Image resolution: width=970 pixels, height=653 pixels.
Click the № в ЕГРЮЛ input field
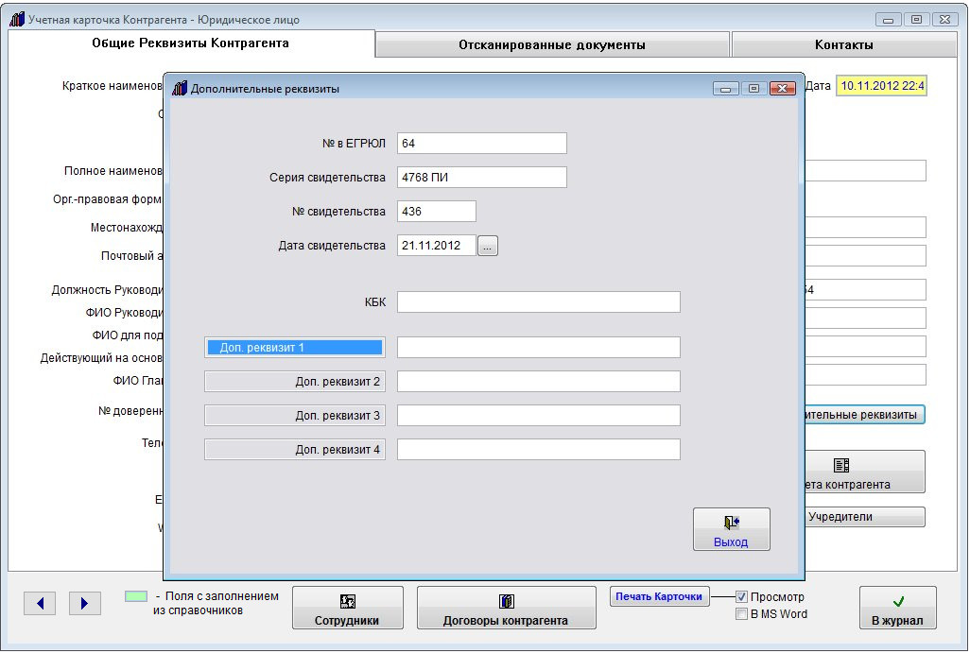point(482,144)
